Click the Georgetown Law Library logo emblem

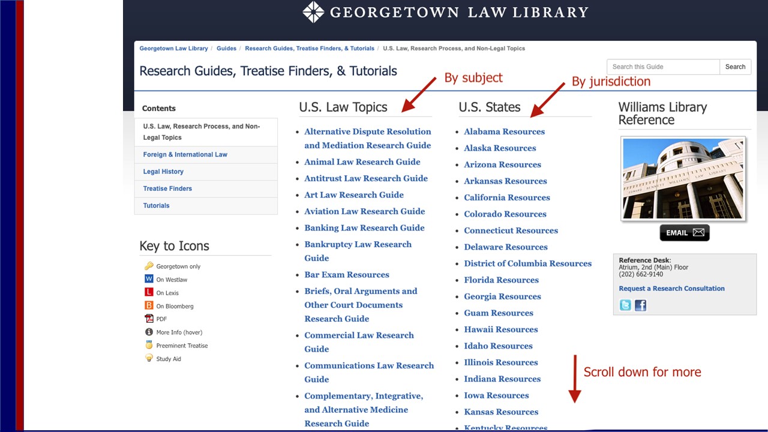click(x=313, y=12)
